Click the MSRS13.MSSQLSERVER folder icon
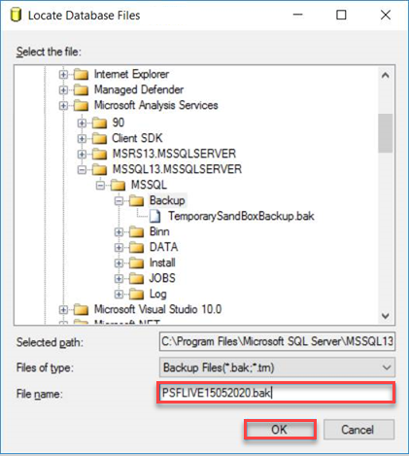Image resolution: width=409 pixels, height=456 pixels. [99, 154]
